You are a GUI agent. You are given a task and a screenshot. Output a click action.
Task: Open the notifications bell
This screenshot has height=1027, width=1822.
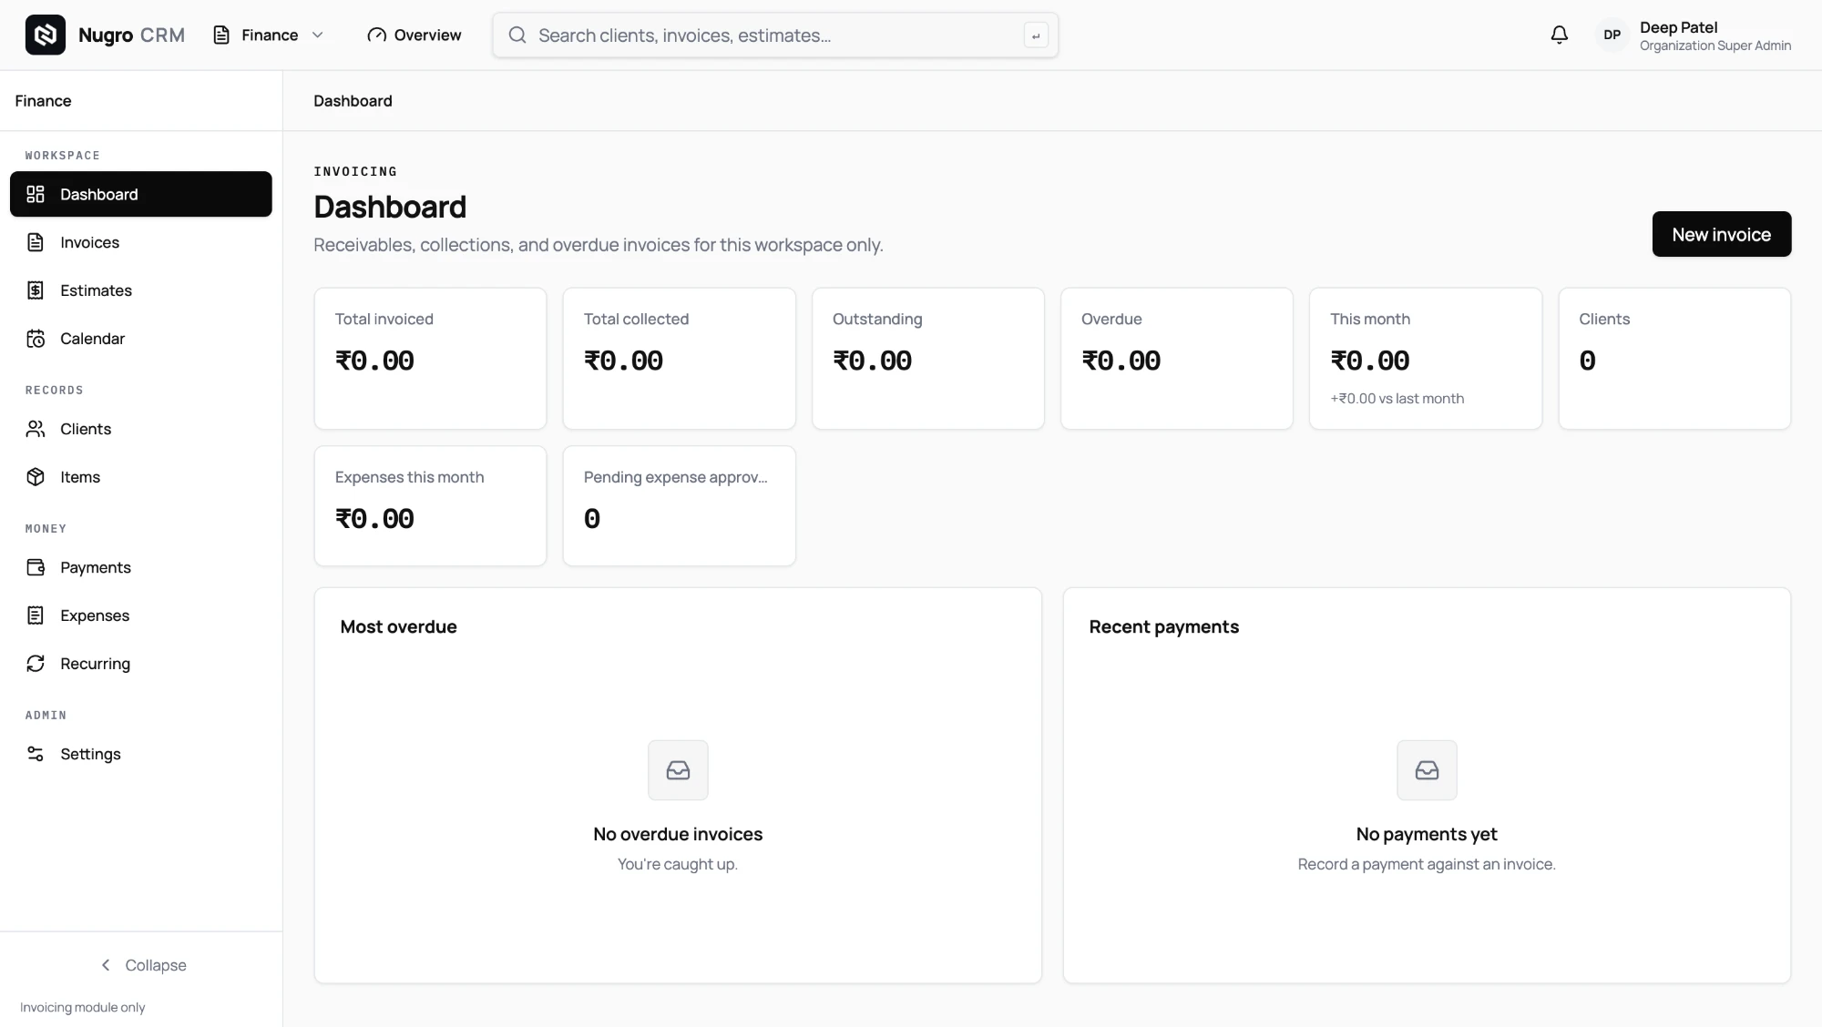tap(1560, 35)
